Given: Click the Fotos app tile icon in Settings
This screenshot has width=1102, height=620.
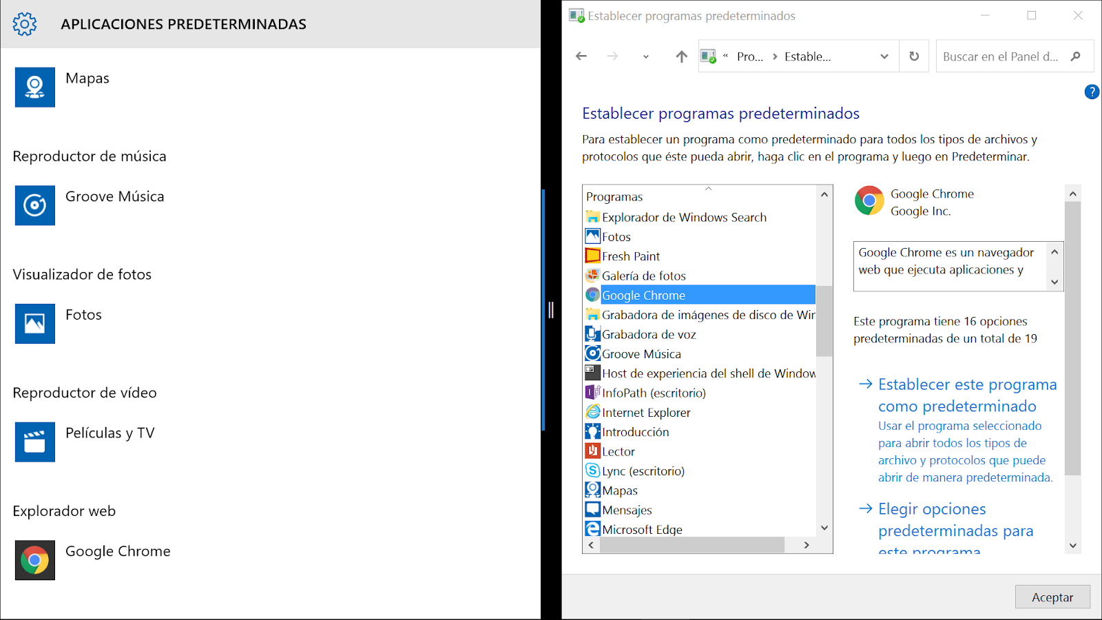Looking at the screenshot, I should [35, 324].
